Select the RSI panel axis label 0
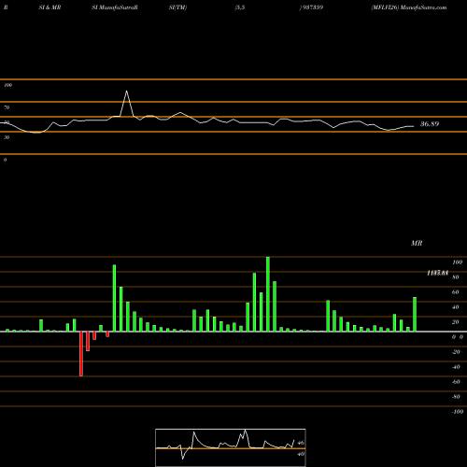This screenshot has height=467, width=467. point(5,160)
